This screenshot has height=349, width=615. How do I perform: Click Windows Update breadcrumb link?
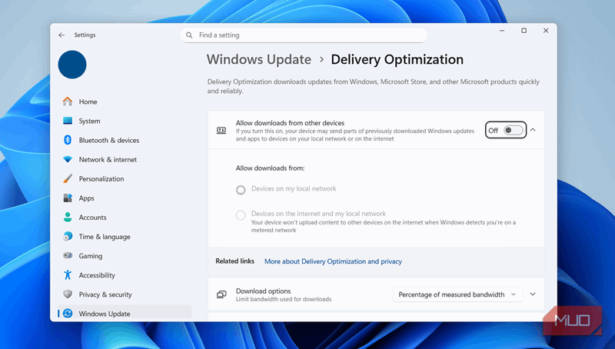(x=259, y=60)
